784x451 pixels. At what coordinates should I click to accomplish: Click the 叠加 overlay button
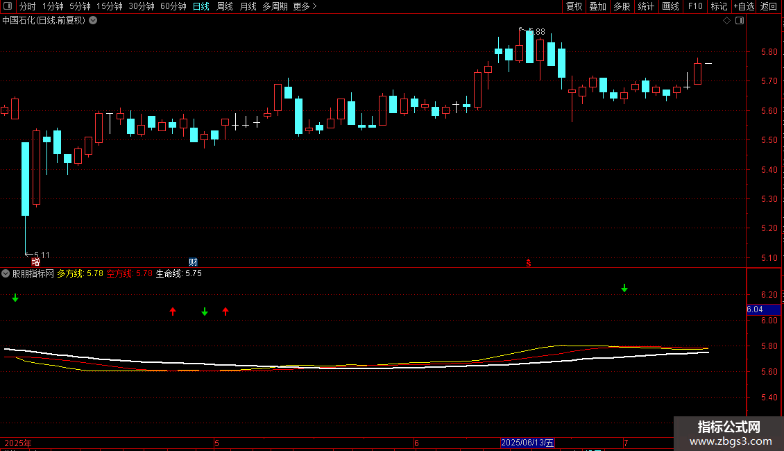click(x=598, y=6)
